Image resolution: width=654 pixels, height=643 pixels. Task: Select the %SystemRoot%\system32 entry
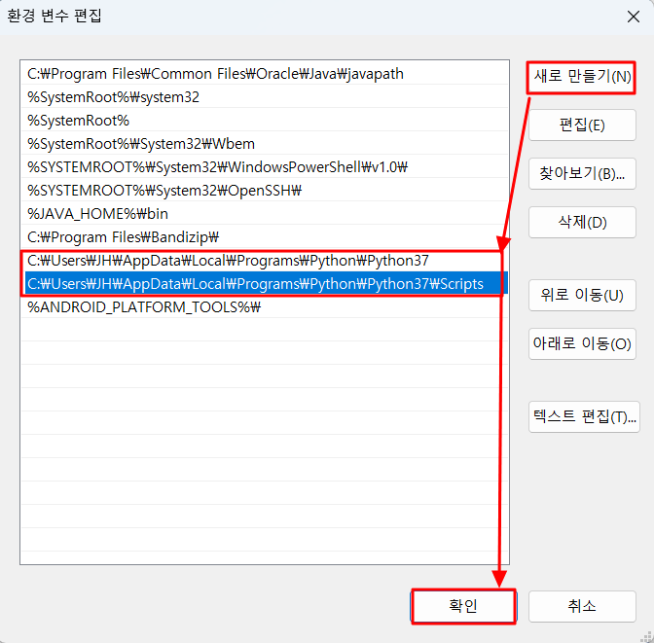point(265,97)
